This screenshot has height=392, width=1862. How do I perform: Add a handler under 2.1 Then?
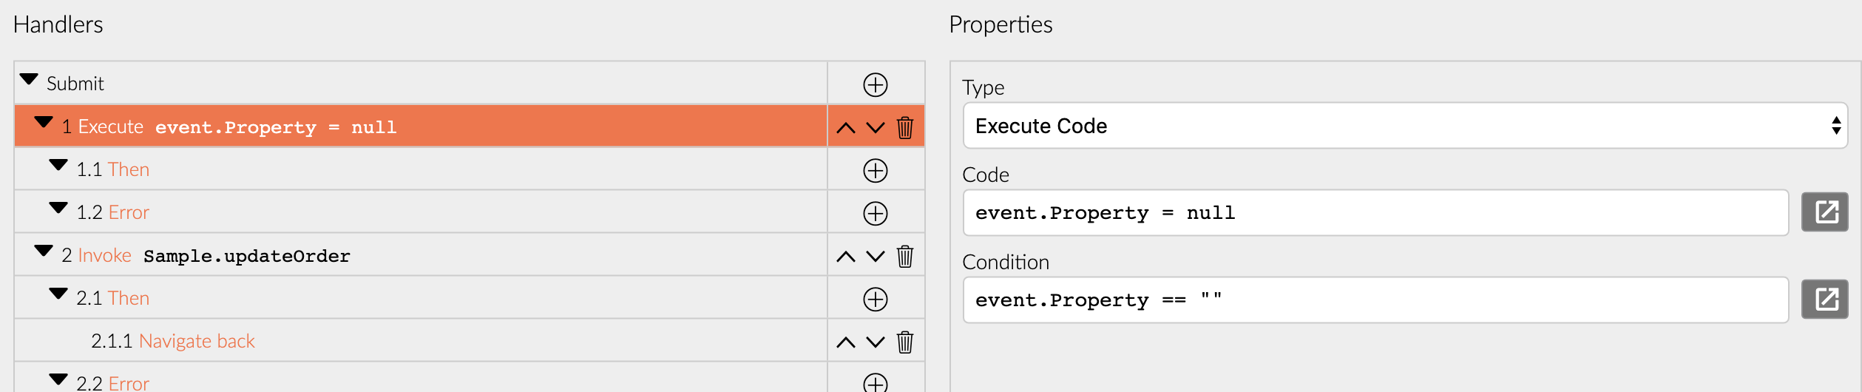tap(876, 300)
